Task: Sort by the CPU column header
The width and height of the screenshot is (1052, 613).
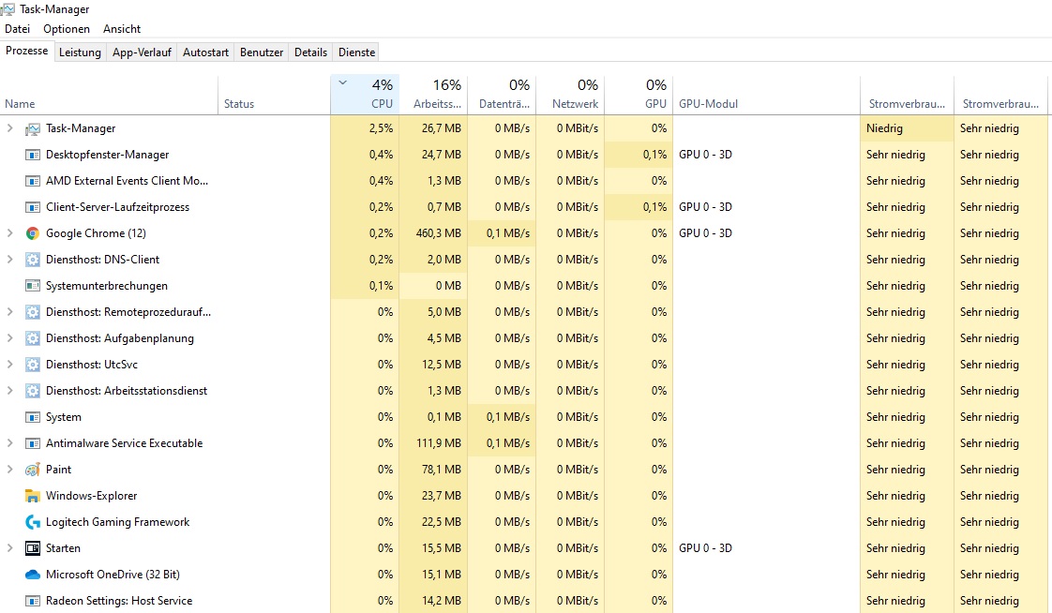Action: click(365, 94)
